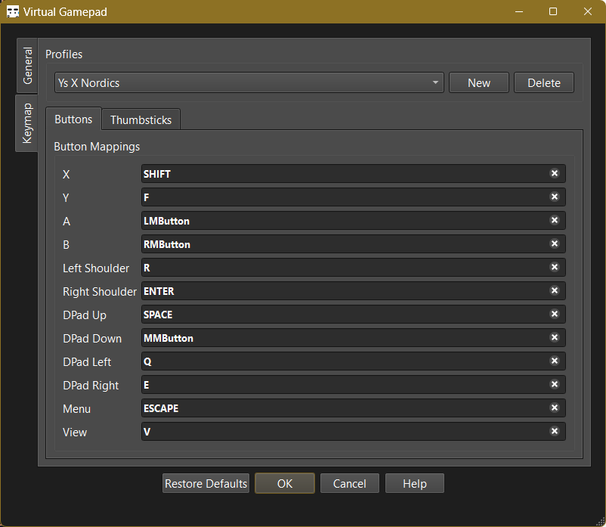Clear the View V mapping
Image resolution: width=606 pixels, height=527 pixels.
click(555, 431)
